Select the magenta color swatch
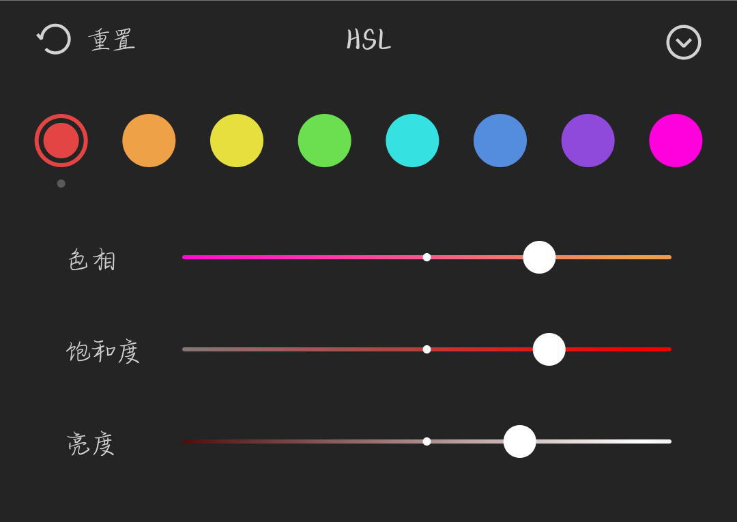 [676, 141]
